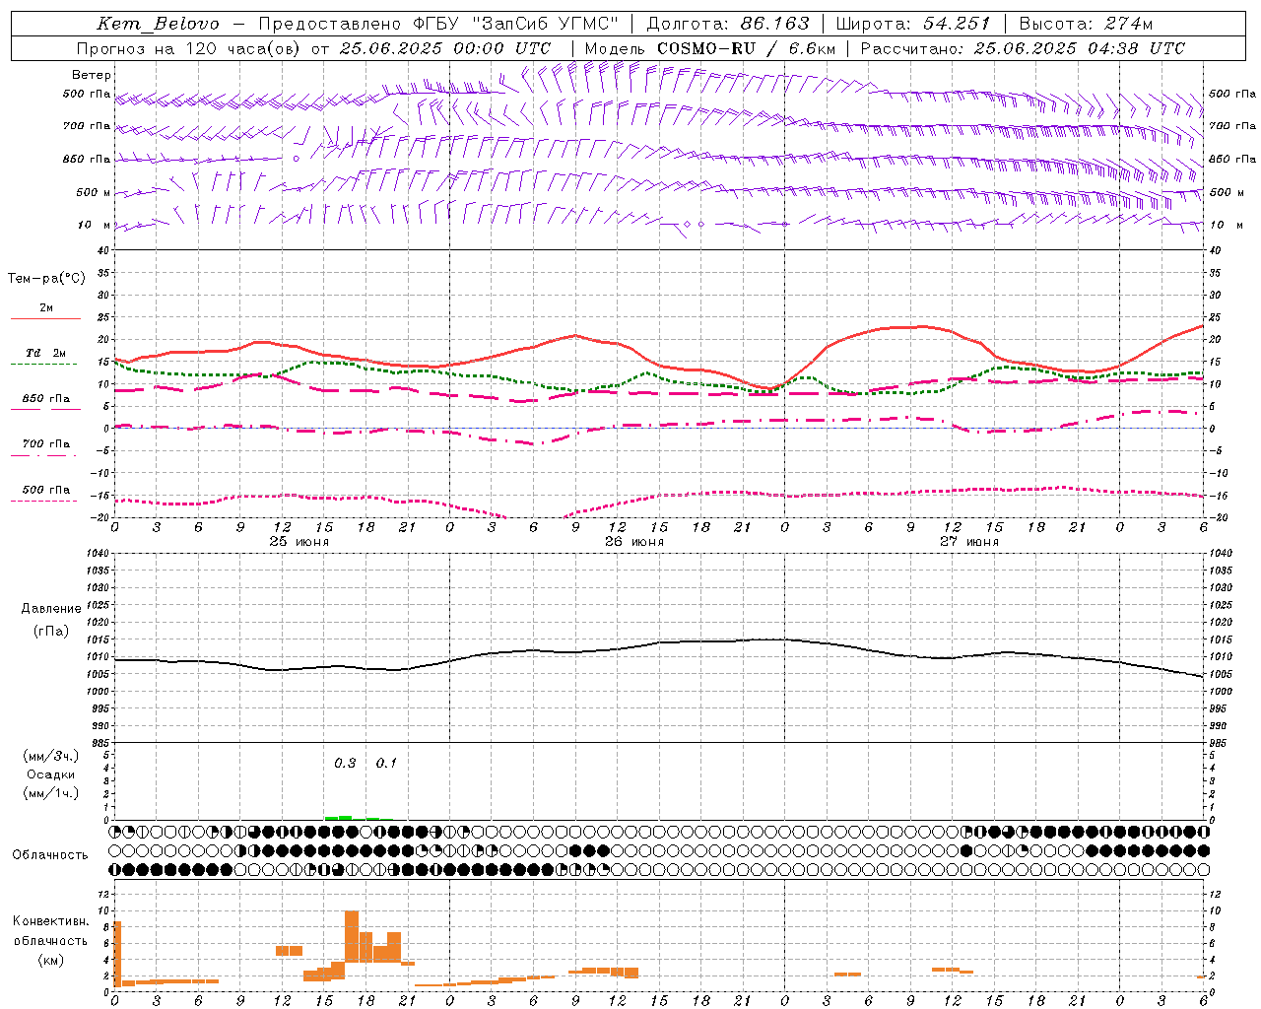Click the '(мм/3ч.)' precipitation unit label

pyautogui.click(x=51, y=756)
